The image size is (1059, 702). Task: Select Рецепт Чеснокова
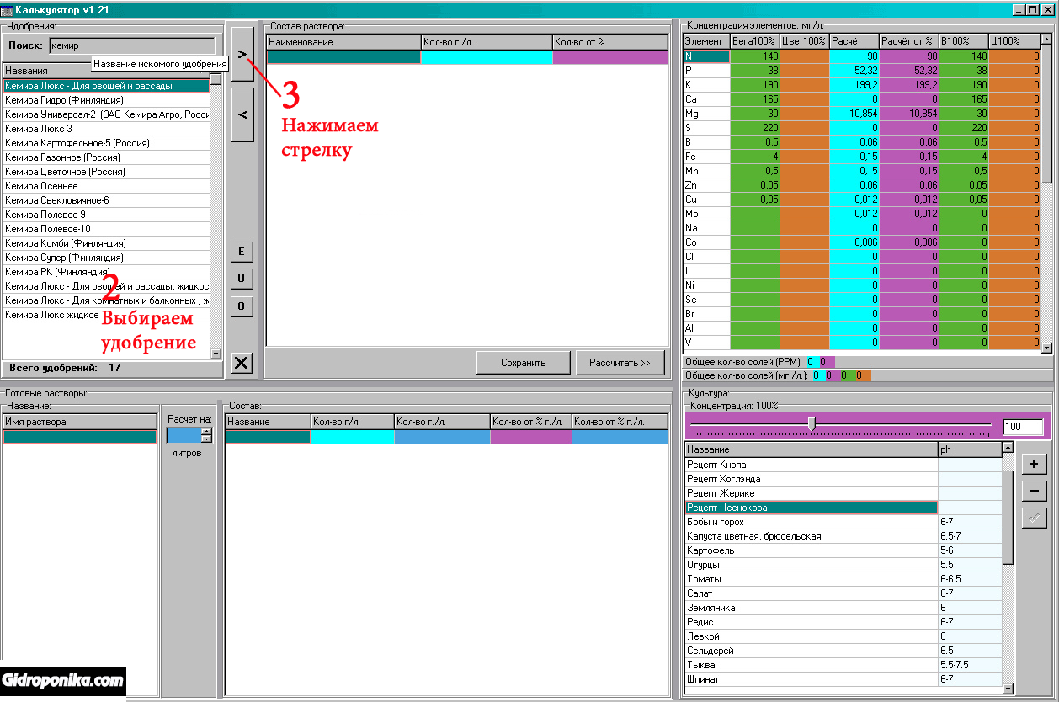click(812, 508)
